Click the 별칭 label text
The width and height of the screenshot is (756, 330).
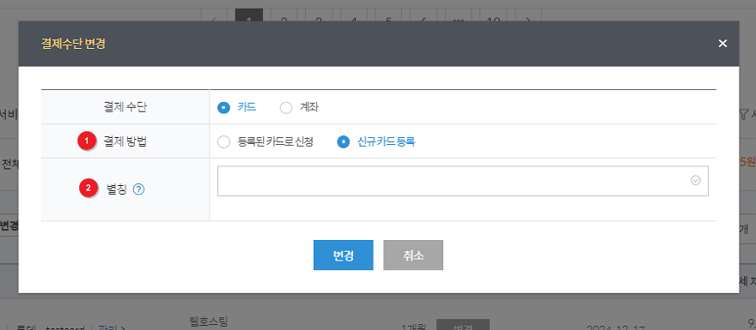116,189
